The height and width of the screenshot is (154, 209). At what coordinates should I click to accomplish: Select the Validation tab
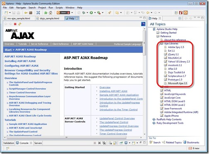coord(9,143)
